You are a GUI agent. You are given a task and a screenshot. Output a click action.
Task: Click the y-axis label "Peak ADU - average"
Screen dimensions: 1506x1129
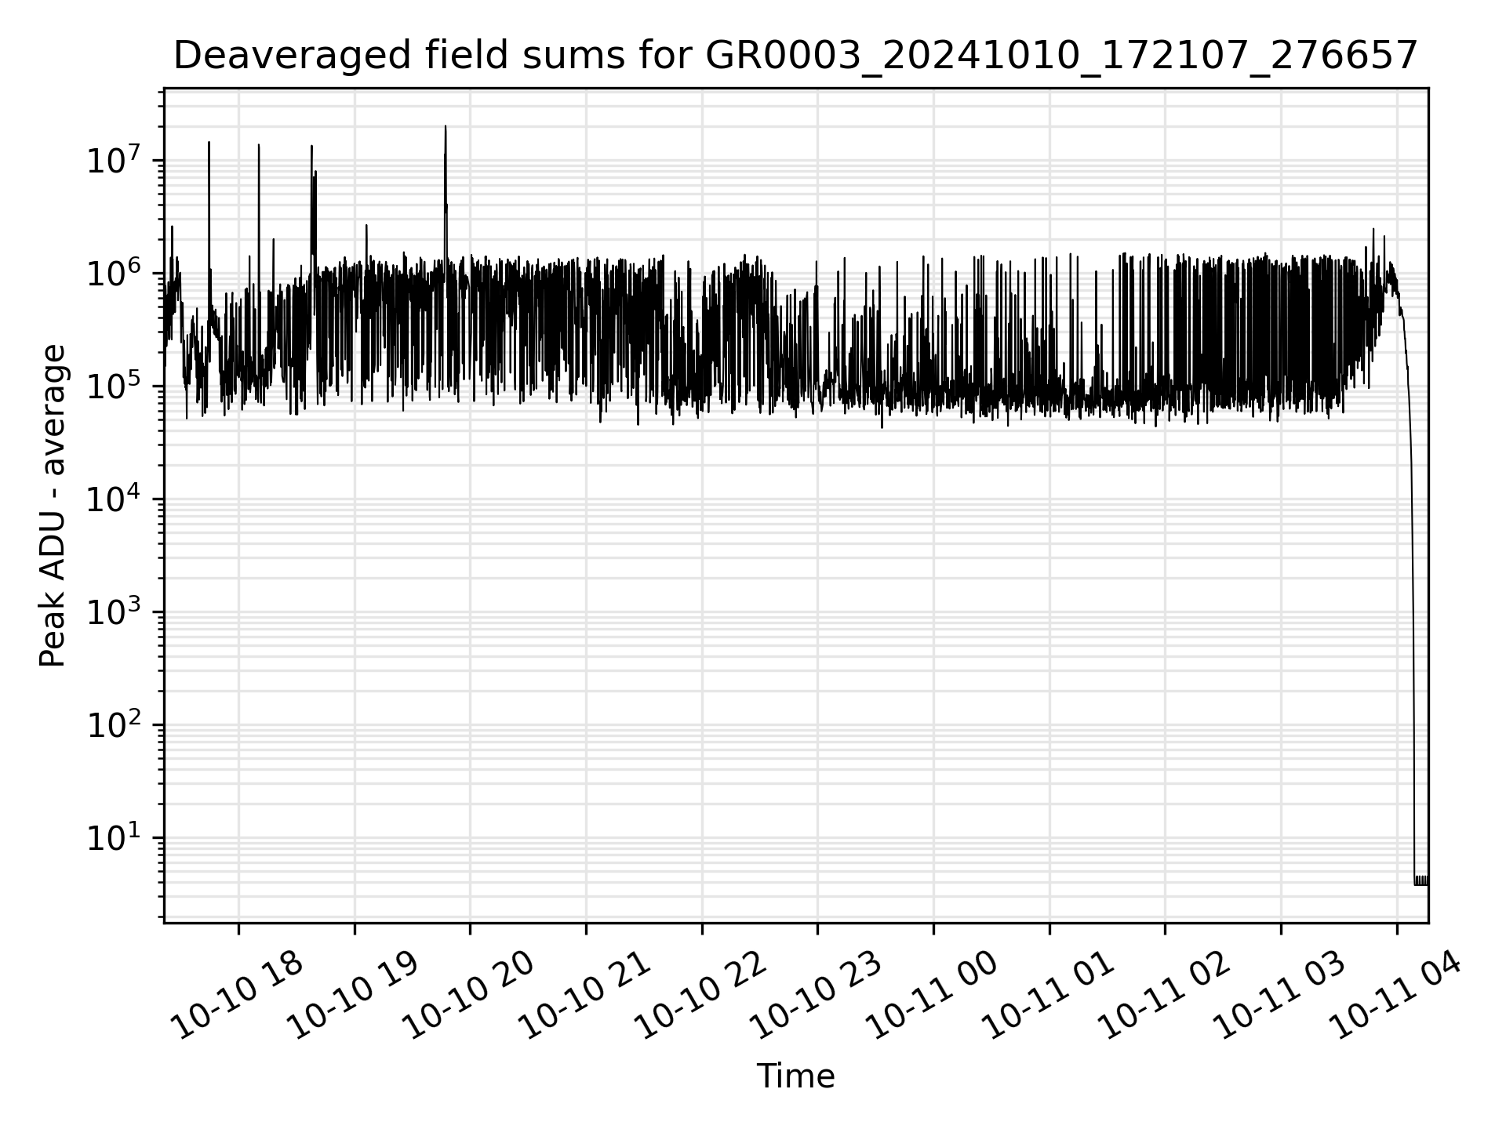pos(53,506)
